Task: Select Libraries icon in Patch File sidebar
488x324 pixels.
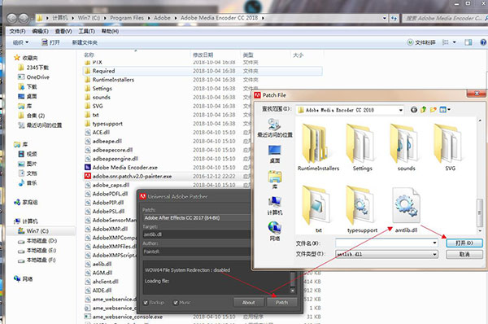Action: tap(275, 180)
